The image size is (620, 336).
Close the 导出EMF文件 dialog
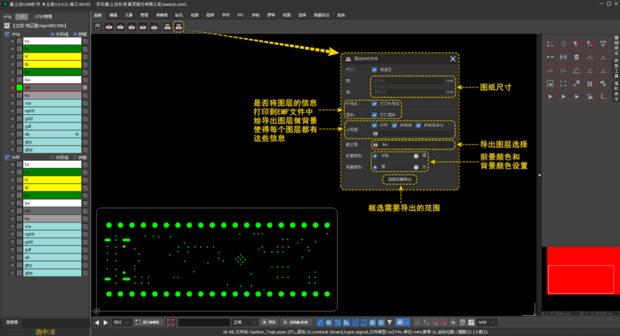pyautogui.click(x=453, y=58)
